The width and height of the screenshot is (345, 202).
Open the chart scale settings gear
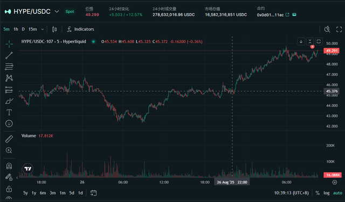335,182
